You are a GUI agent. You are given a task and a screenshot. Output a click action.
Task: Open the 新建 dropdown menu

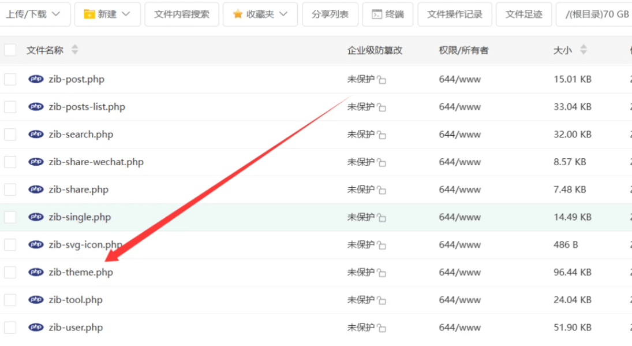[107, 14]
